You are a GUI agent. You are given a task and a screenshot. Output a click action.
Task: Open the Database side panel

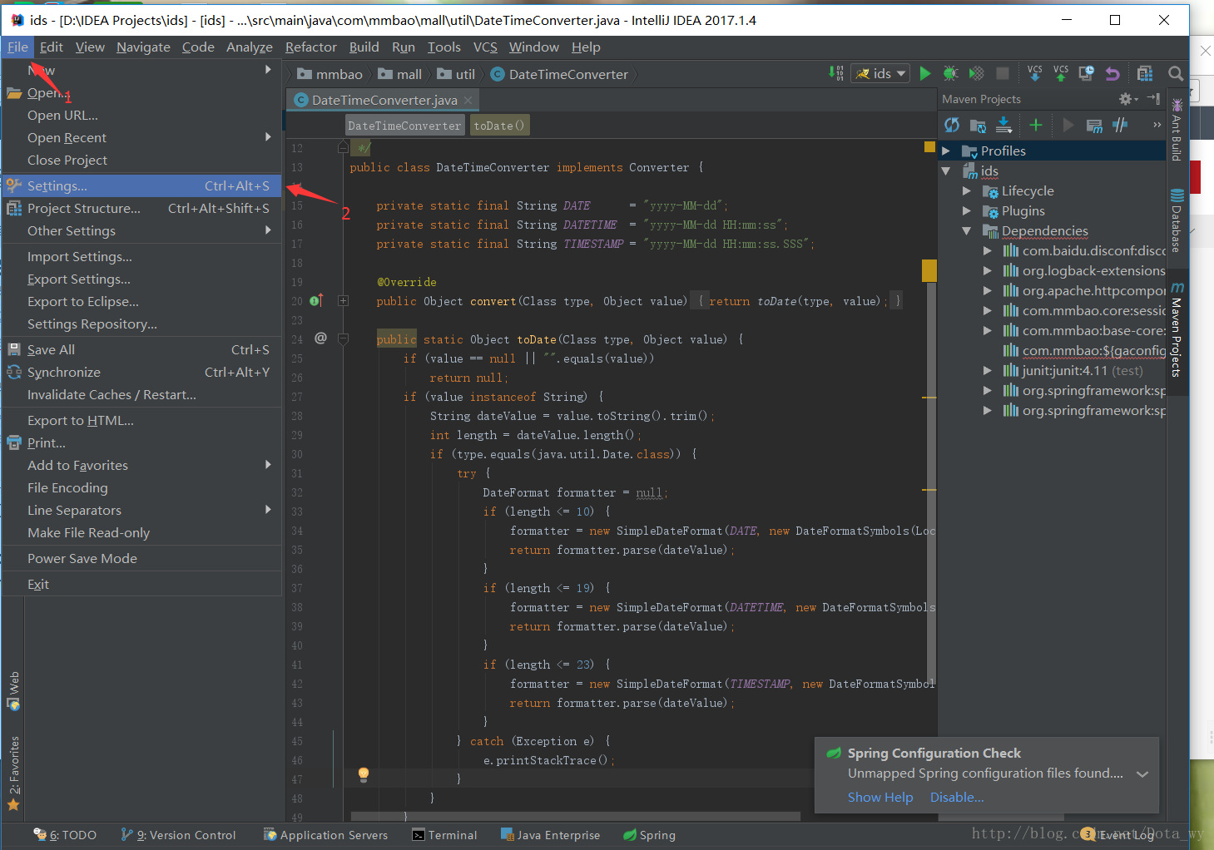1177,220
